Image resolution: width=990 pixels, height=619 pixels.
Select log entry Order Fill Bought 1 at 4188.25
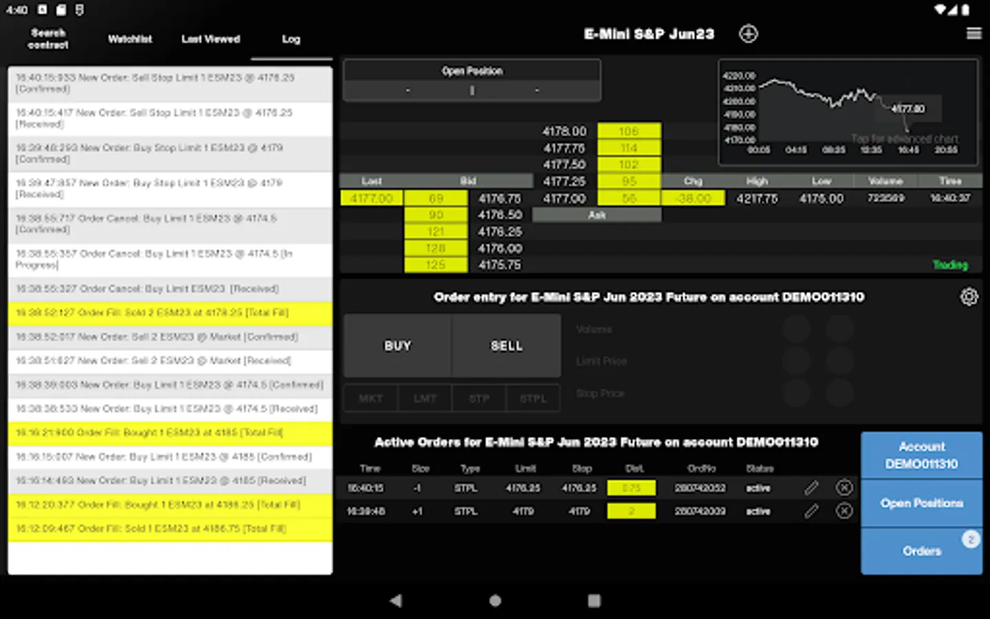pos(170,505)
